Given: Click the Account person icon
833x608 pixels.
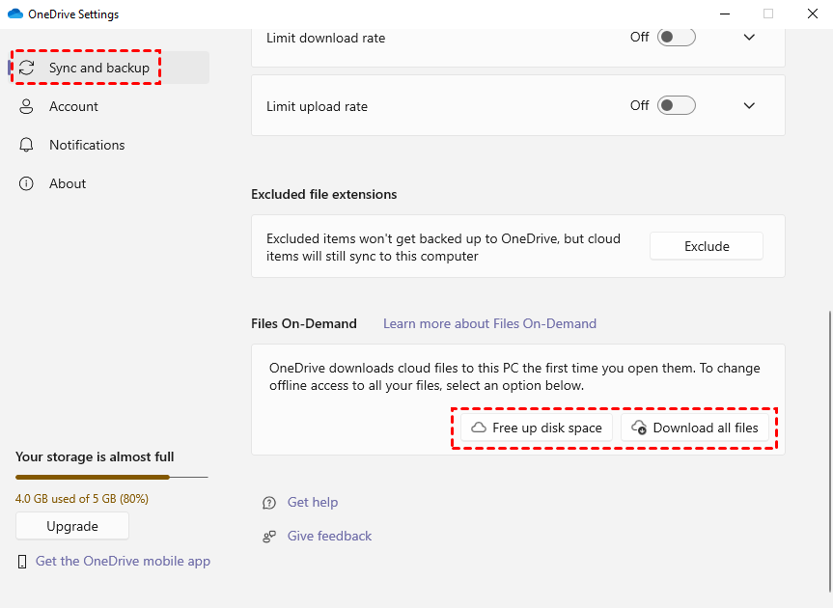Looking at the screenshot, I should 27,106.
